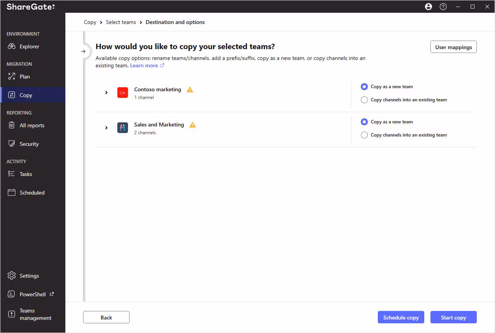
Task: Click the Copy breadcrumb link
Action: pyautogui.click(x=90, y=22)
